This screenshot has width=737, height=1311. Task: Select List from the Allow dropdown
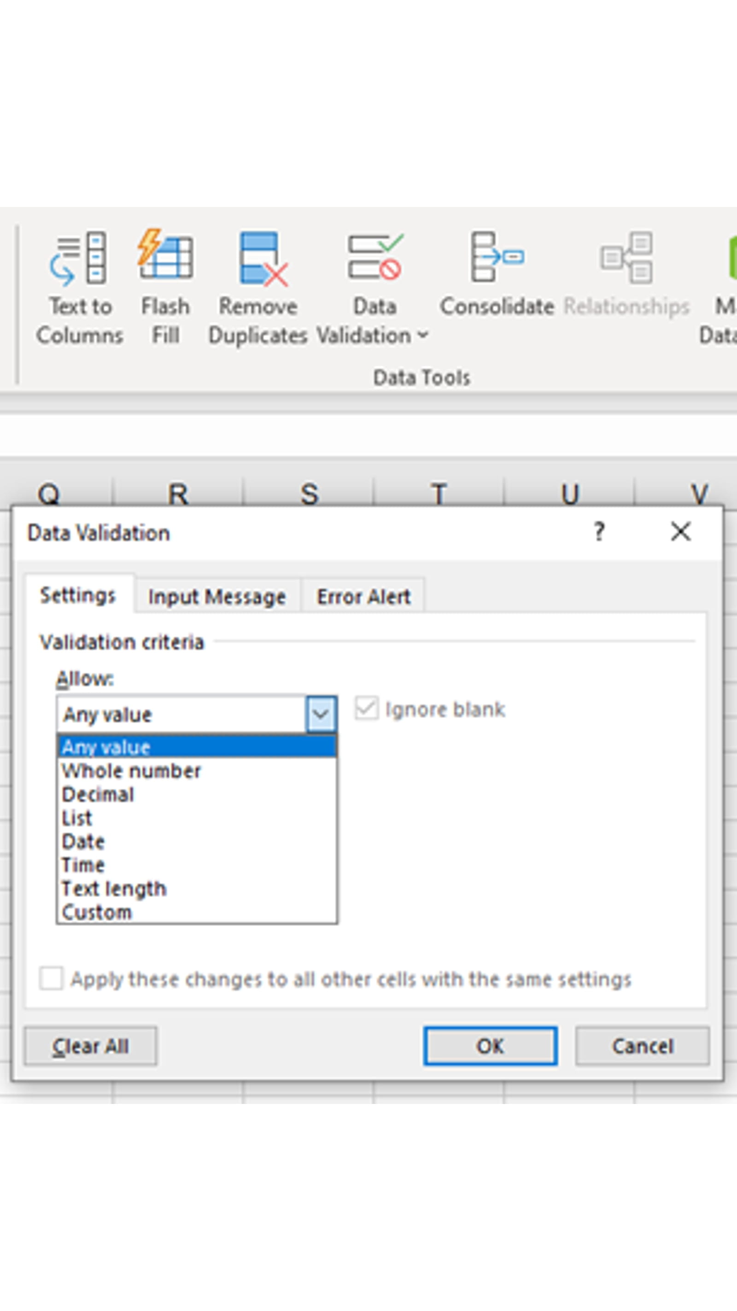76,818
